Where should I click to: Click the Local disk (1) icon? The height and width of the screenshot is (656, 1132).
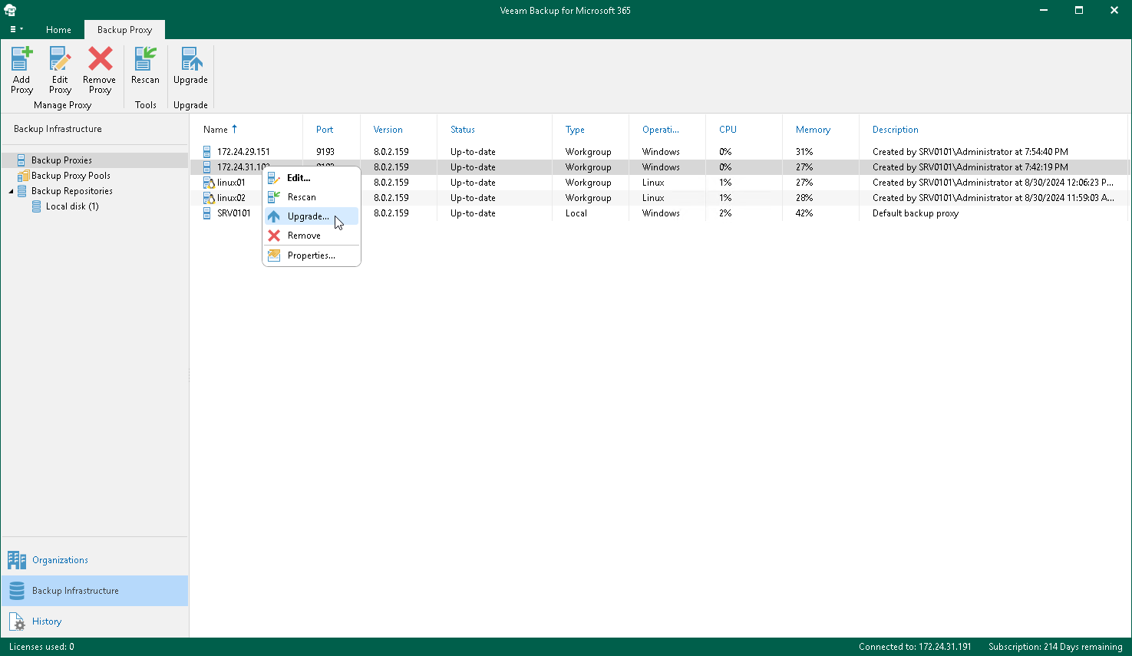[x=37, y=206]
